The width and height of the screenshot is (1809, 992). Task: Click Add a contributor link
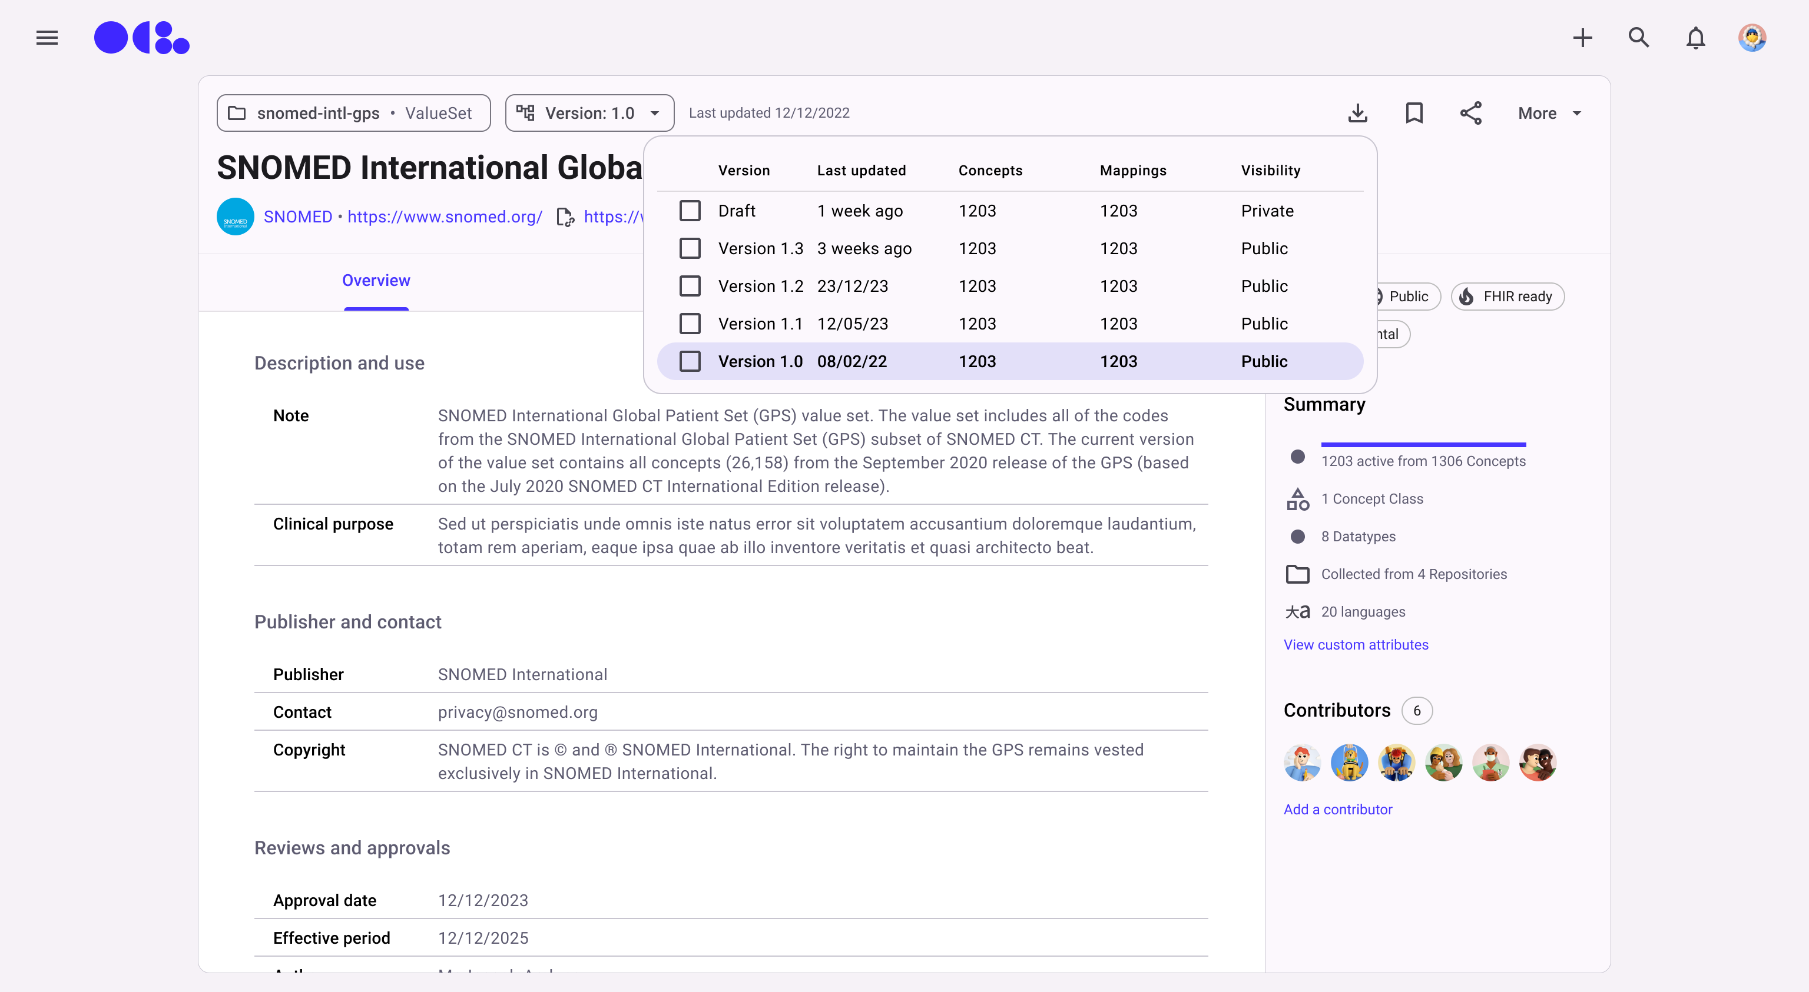(x=1337, y=809)
